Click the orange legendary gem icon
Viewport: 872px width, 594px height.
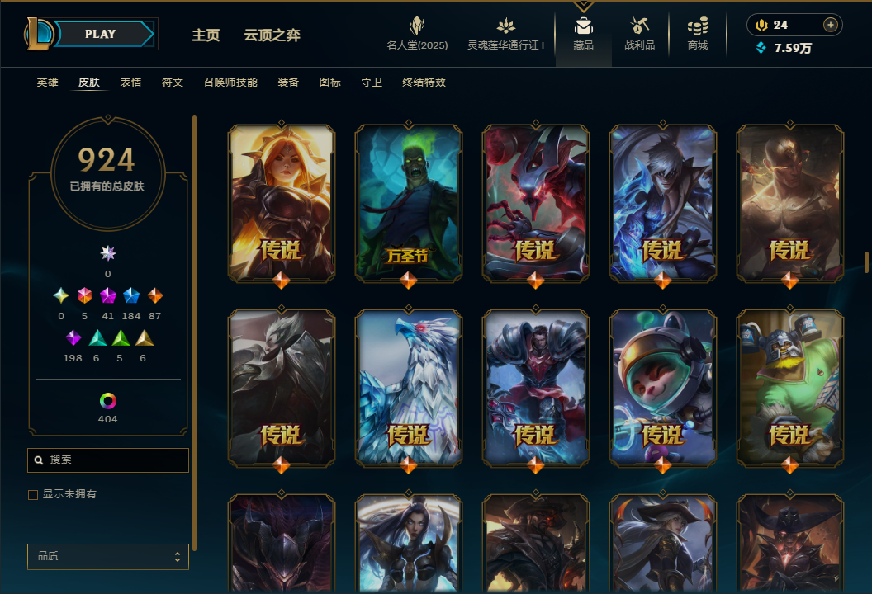155,295
